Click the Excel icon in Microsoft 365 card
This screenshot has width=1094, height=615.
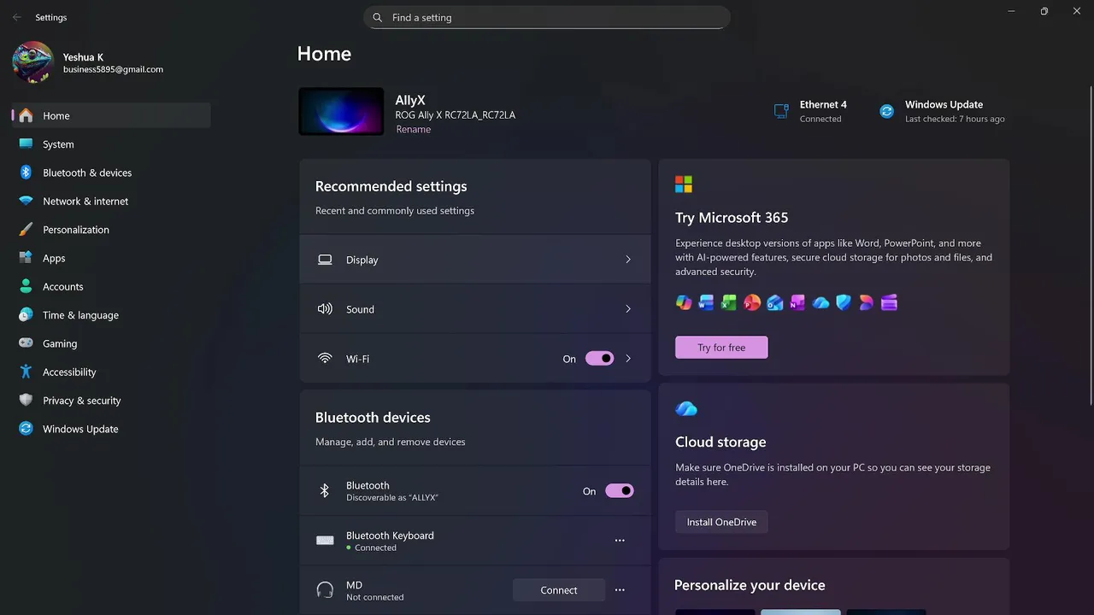(x=729, y=302)
